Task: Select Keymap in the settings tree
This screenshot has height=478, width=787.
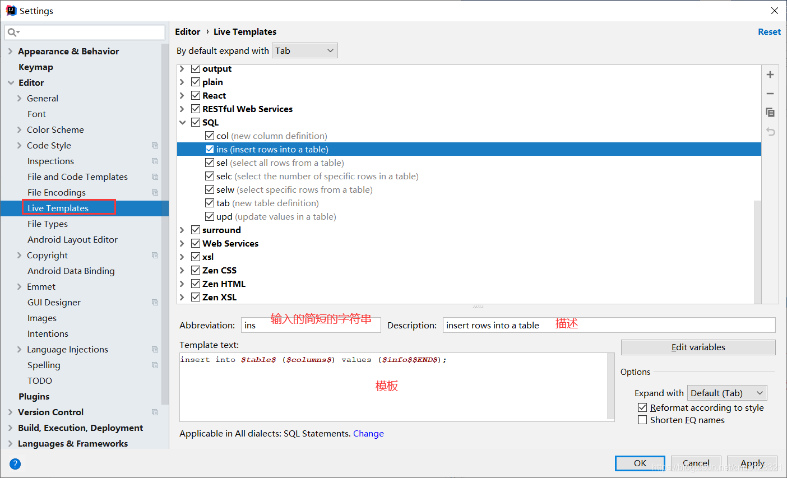Action: click(36, 67)
